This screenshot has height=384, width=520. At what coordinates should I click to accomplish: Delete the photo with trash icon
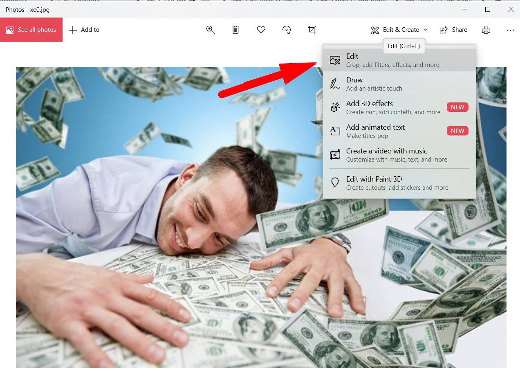[235, 30]
